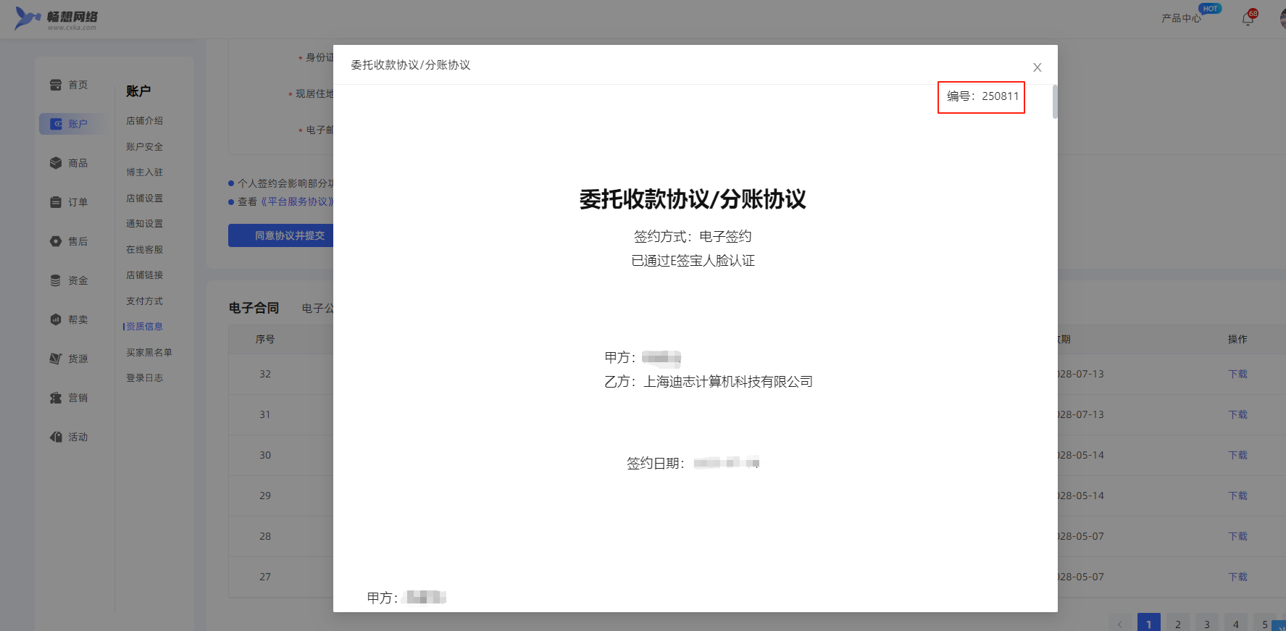The width and height of the screenshot is (1286, 631).
Task: Click the notification bell icon
Action: [1248, 19]
